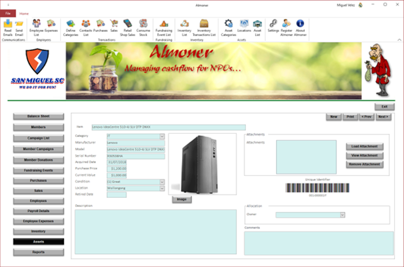Open Fundraising Event List
This screenshot has height=267, width=404.
[164, 28]
